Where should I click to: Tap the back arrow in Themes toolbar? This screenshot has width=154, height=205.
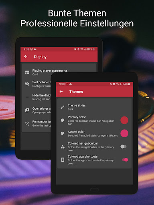[x=61, y=92]
